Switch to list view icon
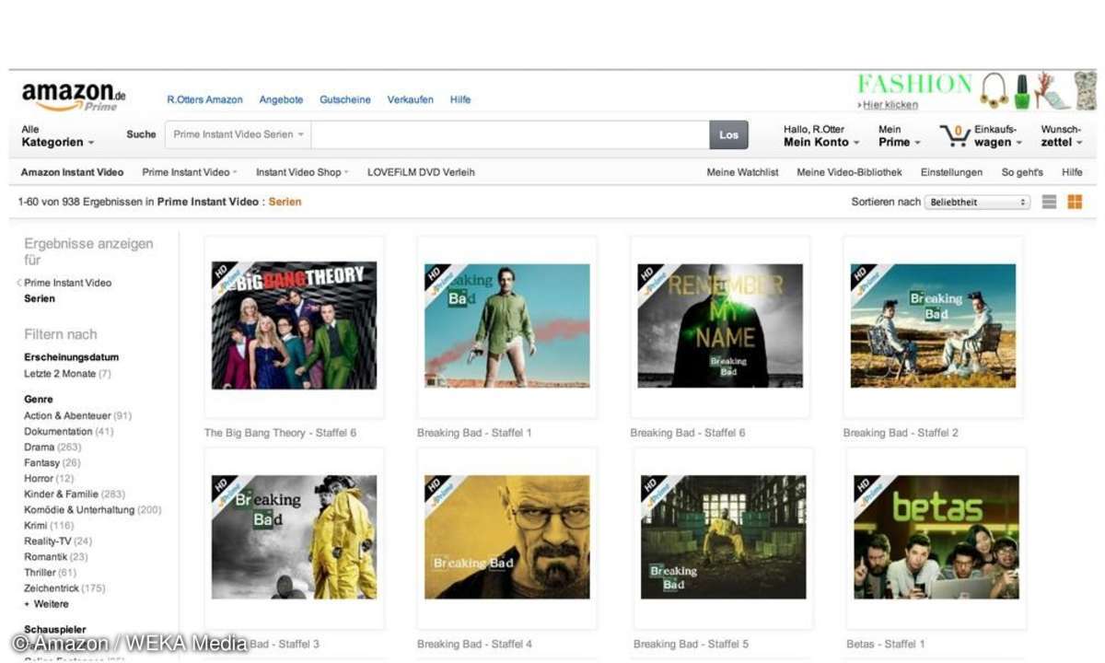The width and height of the screenshot is (1105, 663). [1049, 202]
